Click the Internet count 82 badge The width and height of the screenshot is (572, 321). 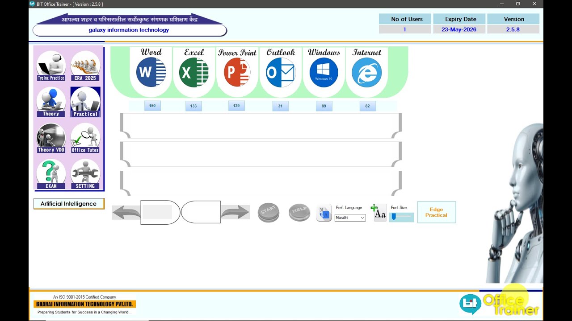(x=367, y=106)
